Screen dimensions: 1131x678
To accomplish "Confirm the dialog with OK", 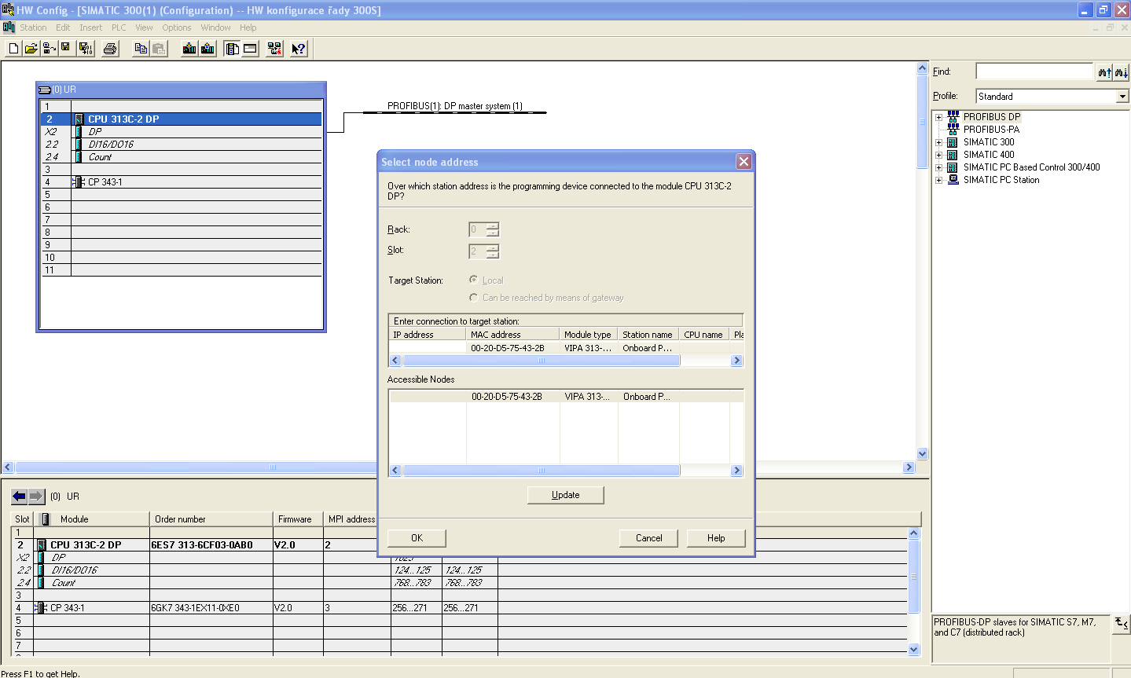I will pos(417,538).
